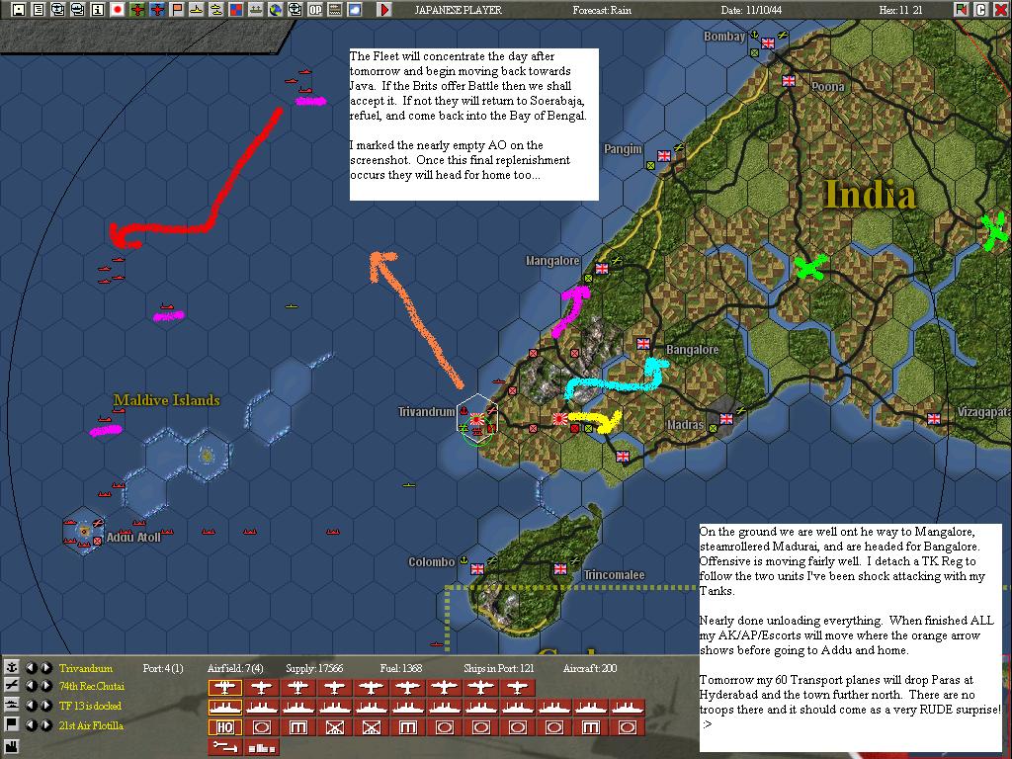The width and height of the screenshot is (1012, 759).
Task: Click the British flag at Madras
Action: point(726,419)
